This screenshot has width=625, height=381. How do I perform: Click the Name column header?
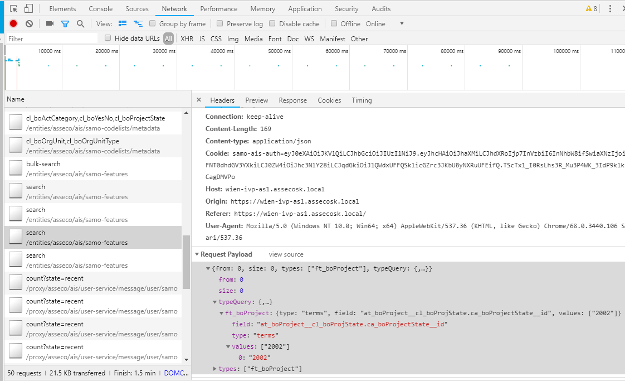(97, 99)
